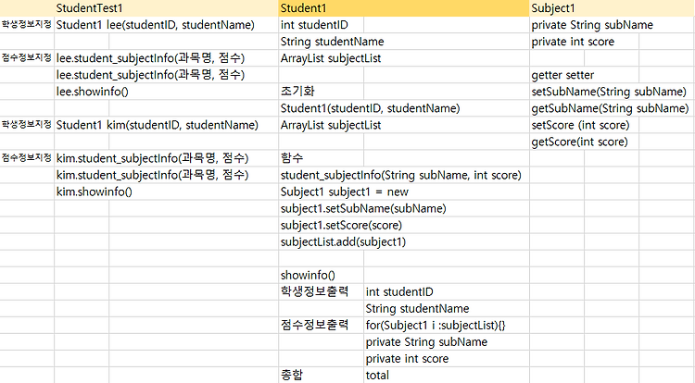Select the StudentTest1 header cell
The width and height of the screenshot is (695, 383).
click(x=166, y=8)
